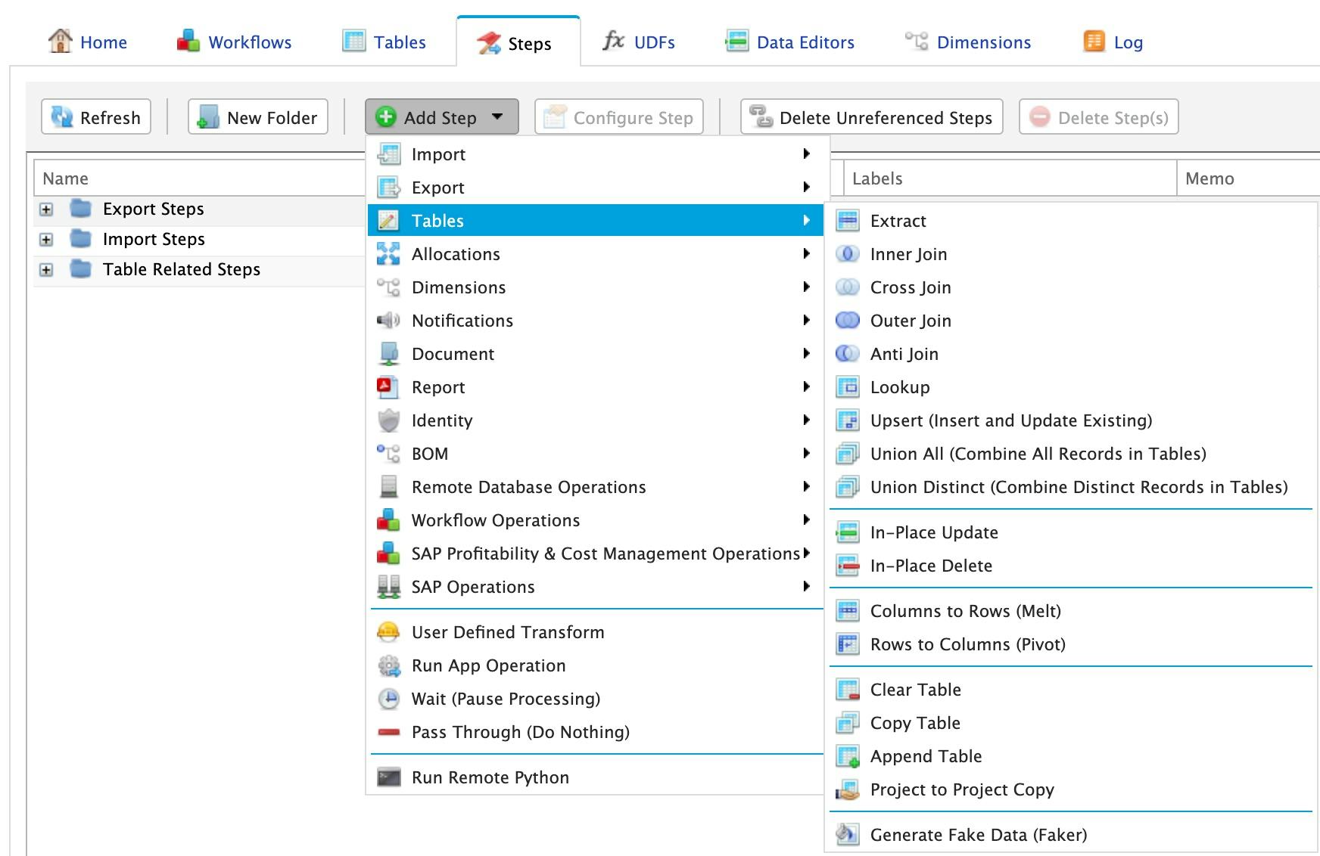Open the Add Step dropdown
The width and height of the screenshot is (1320, 856).
pyautogui.click(x=441, y=117)
